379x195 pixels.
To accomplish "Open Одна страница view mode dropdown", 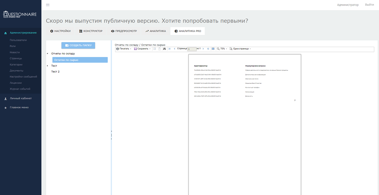I will click(240, 49).
